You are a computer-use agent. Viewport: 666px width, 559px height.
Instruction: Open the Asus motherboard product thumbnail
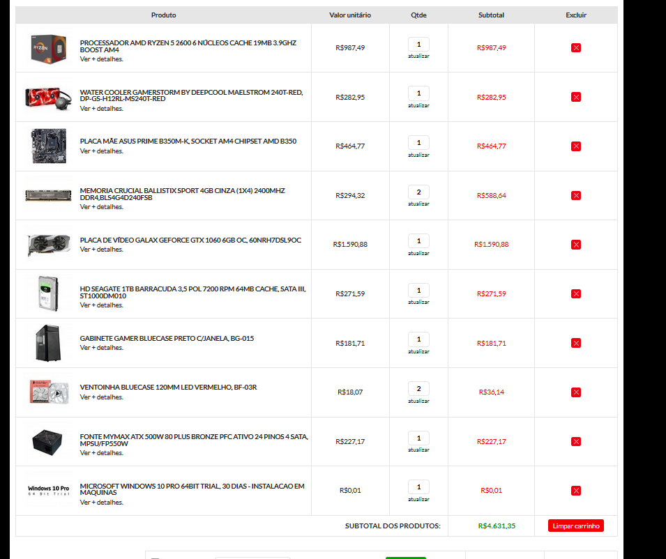pyautogui.click(x=48, y=146)
